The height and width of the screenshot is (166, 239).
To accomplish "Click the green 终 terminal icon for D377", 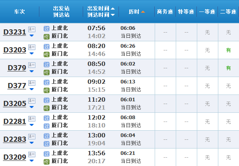I will pyautogui.click(x=47, y=90).
